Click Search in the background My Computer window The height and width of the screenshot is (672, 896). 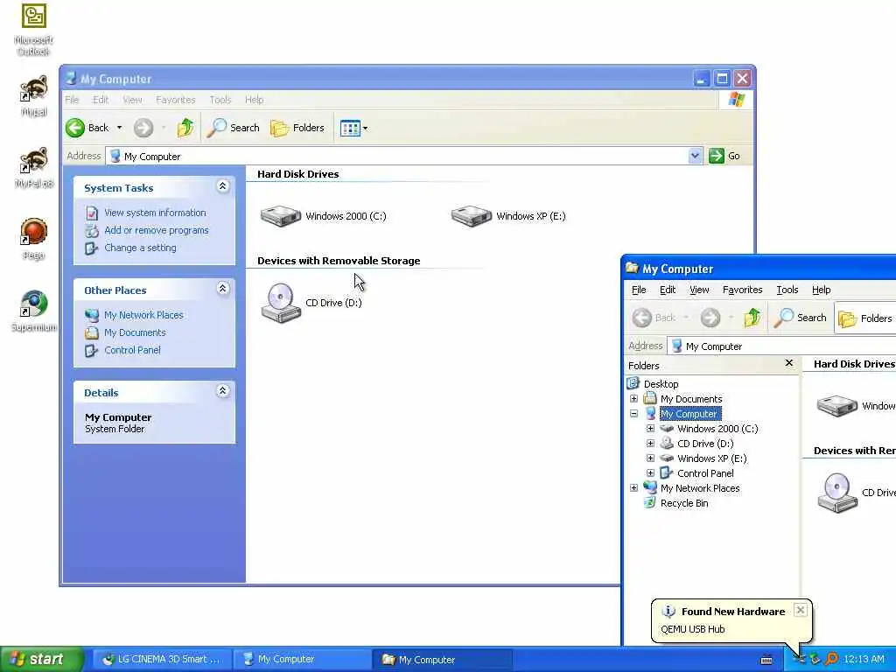[x=233, y=128]
